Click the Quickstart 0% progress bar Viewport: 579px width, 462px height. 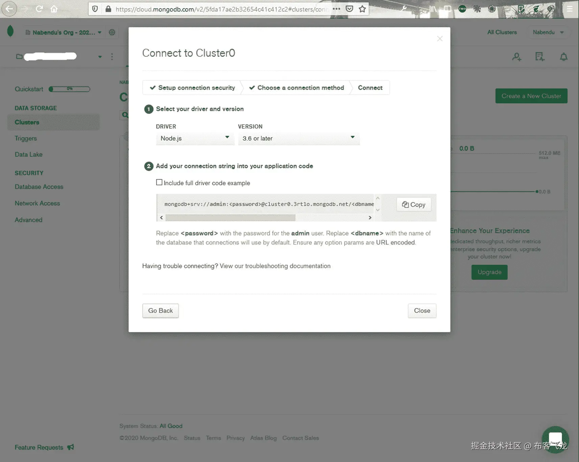tap(69, 89)
